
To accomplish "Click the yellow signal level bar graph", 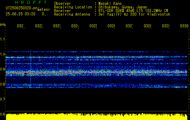I will pyautogui.click(x=97, y=116).
